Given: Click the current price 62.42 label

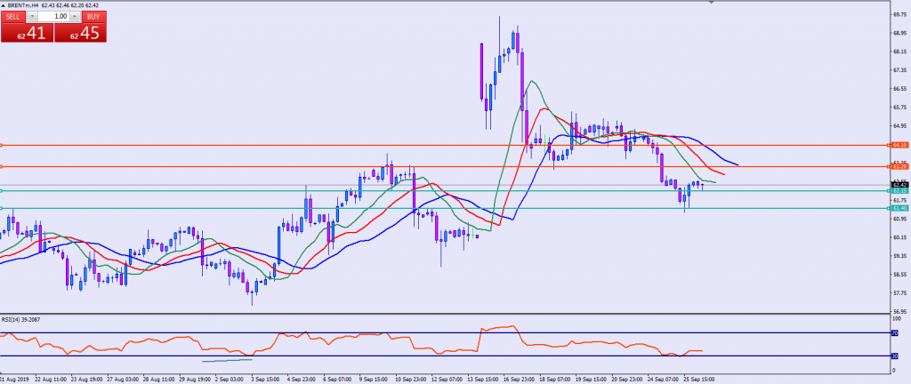Looking at the screenshot, I should pyautogui.click(x=899, y=185).
